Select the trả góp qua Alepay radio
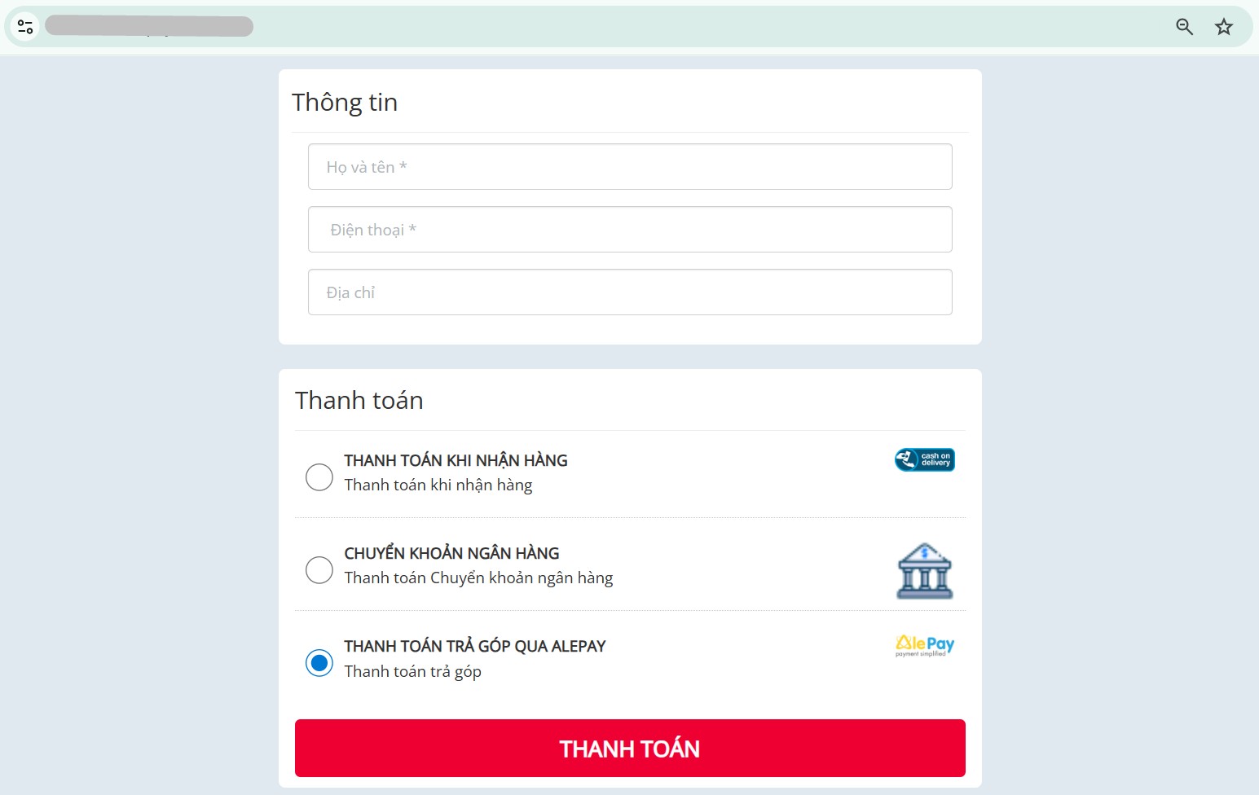 point(319,663)
